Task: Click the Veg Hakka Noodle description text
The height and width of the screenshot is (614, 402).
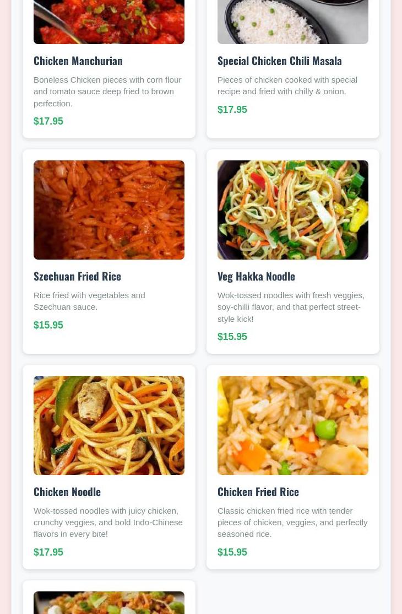Action: pyautogui.click(x=291, y=307)
